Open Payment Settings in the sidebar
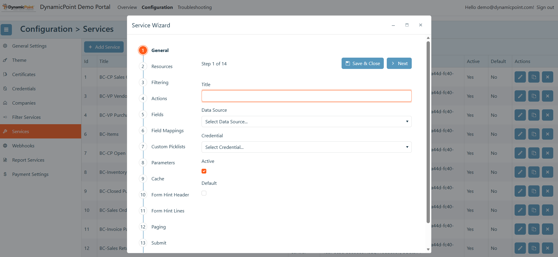 point(40,174)
